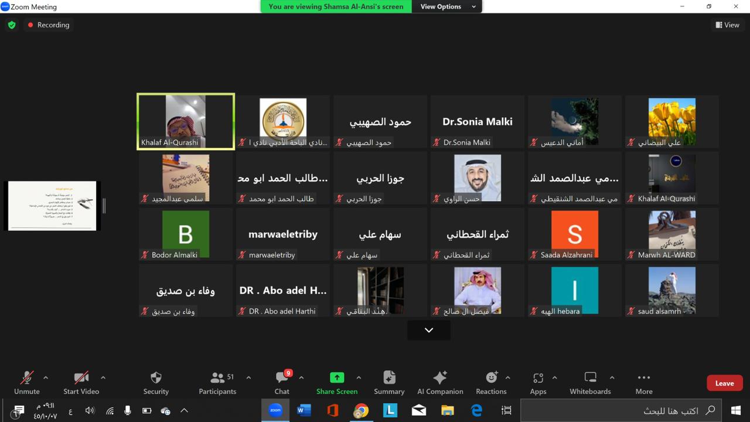Screen dimensions: 750x422
Task: Click the green encryption shield indicator
Action: 12,25
